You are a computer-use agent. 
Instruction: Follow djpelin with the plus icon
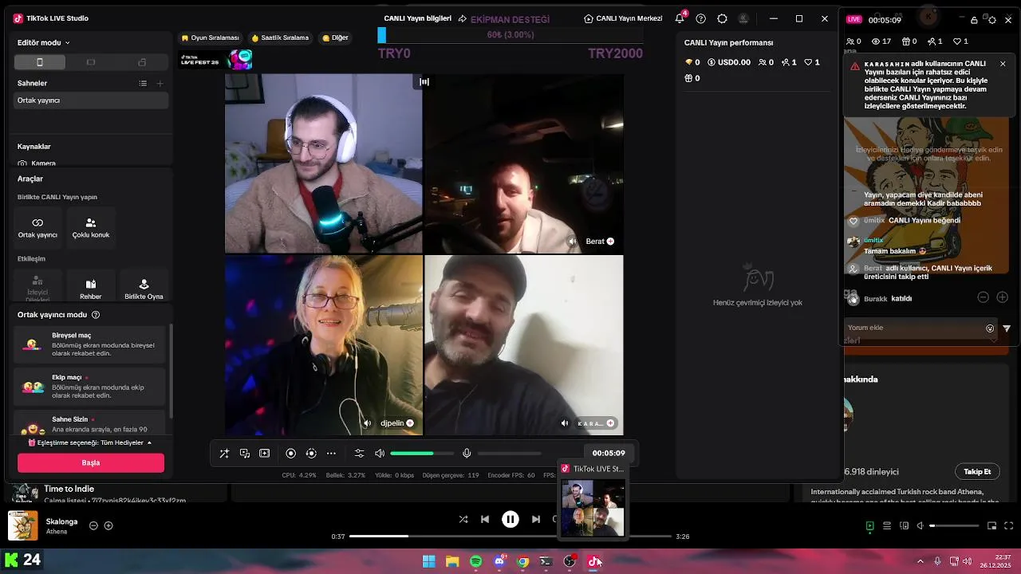(x=410, y=423)
